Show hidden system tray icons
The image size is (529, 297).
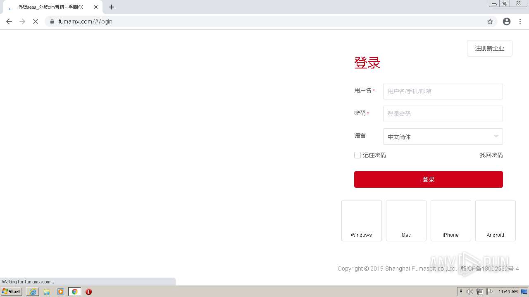[x=461, y=292]
